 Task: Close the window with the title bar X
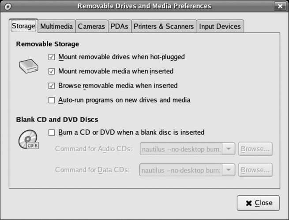[278, 6]
